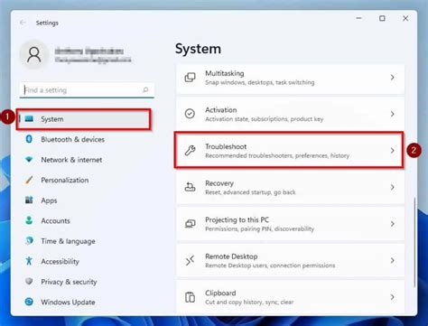Close the Settings window
This screenshot has width=428, height=326.
pyautogui.click(x=405, y=18)
